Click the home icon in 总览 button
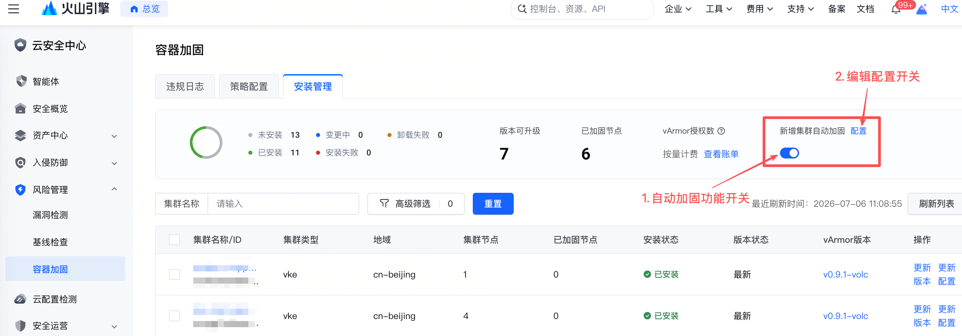 tap(134, 9)
